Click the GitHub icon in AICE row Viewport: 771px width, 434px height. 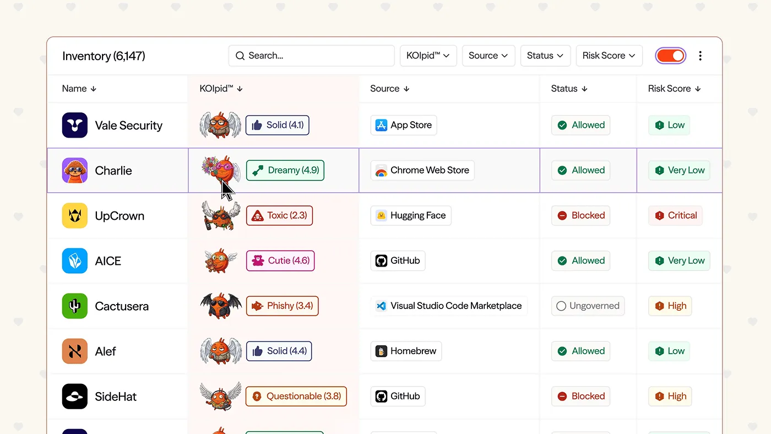(x=381, y=261)
